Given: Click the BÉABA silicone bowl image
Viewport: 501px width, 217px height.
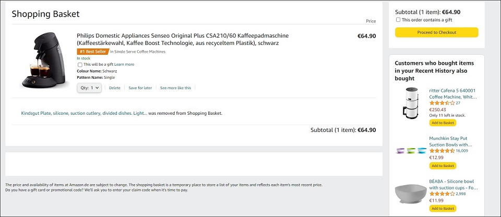Looking at the screenshot, I should (x=411, y=194).
